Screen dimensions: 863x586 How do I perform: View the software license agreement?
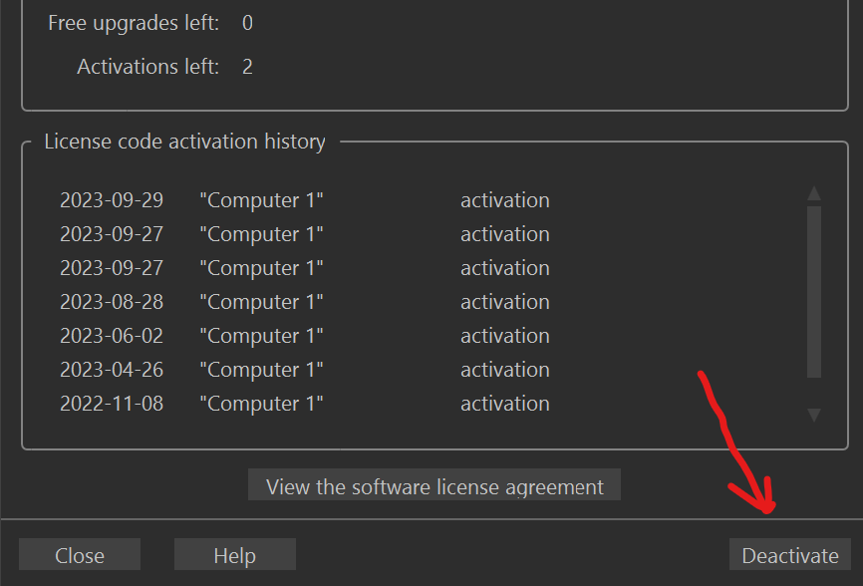coord(434,486)
